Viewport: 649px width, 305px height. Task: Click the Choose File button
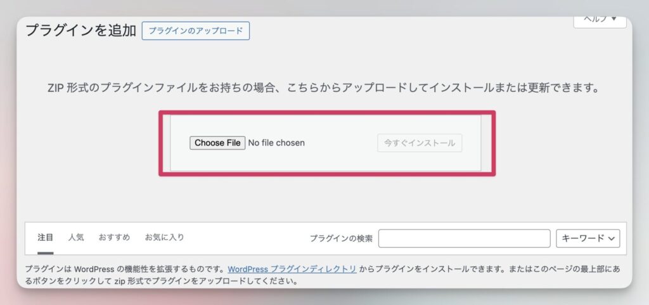217,143
